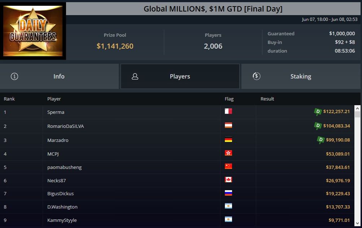This screenshot has width=362, height=228.
Task: Sort by the Result column header
Action: pyautogui.click(x=267, y=99)
